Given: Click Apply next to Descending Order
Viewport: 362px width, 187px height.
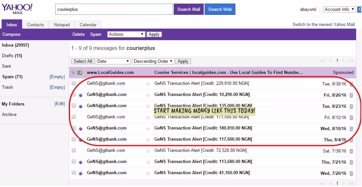Looking at the screenshot, I should coord(183,61).
